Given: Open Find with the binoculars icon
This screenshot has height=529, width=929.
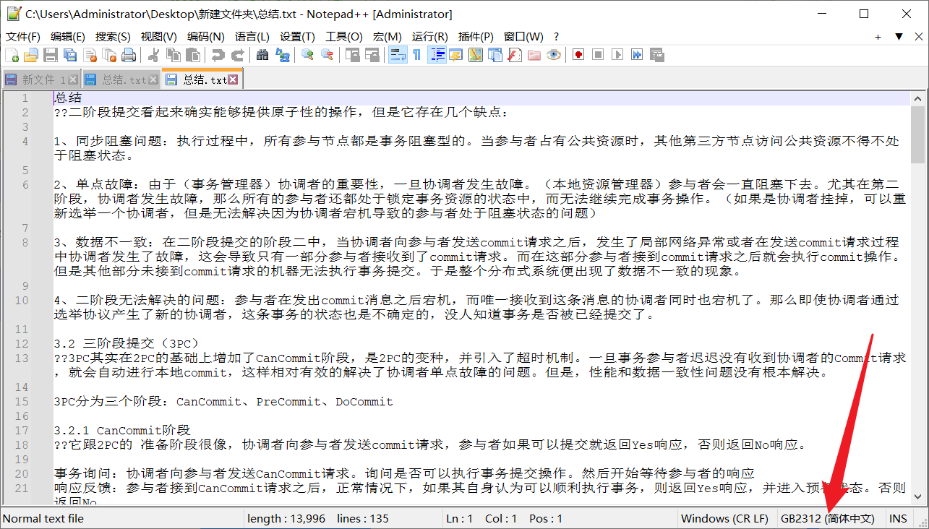Looking at the screenshot, I should click(x=262, y=55).
